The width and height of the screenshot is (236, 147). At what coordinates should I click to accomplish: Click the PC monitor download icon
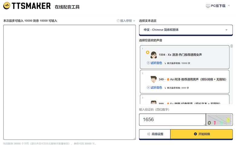(x=208, y=6)
